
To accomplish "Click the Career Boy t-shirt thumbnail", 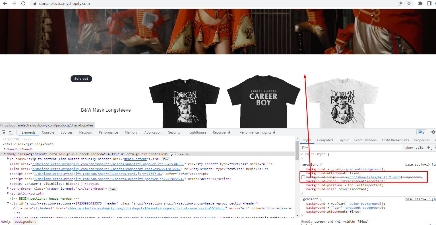I will click(x=264, y=102).
